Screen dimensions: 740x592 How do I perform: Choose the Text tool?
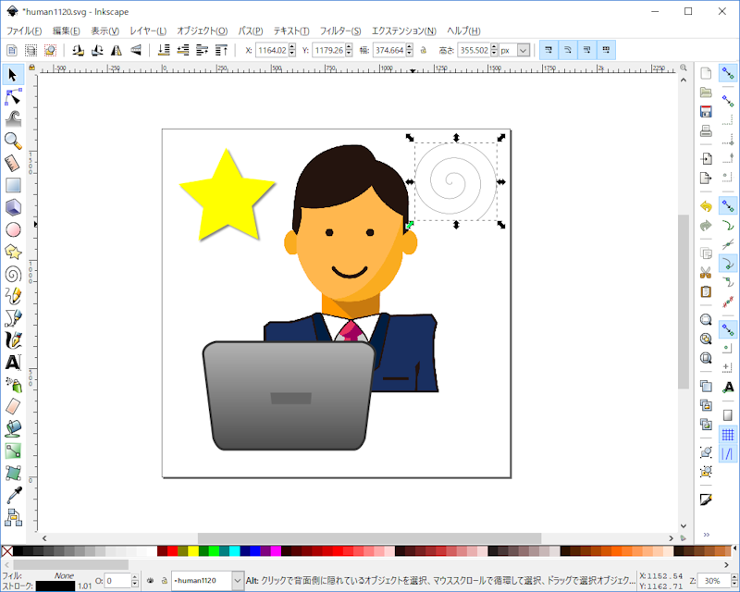pyautogui.click(x=13, y=363)
